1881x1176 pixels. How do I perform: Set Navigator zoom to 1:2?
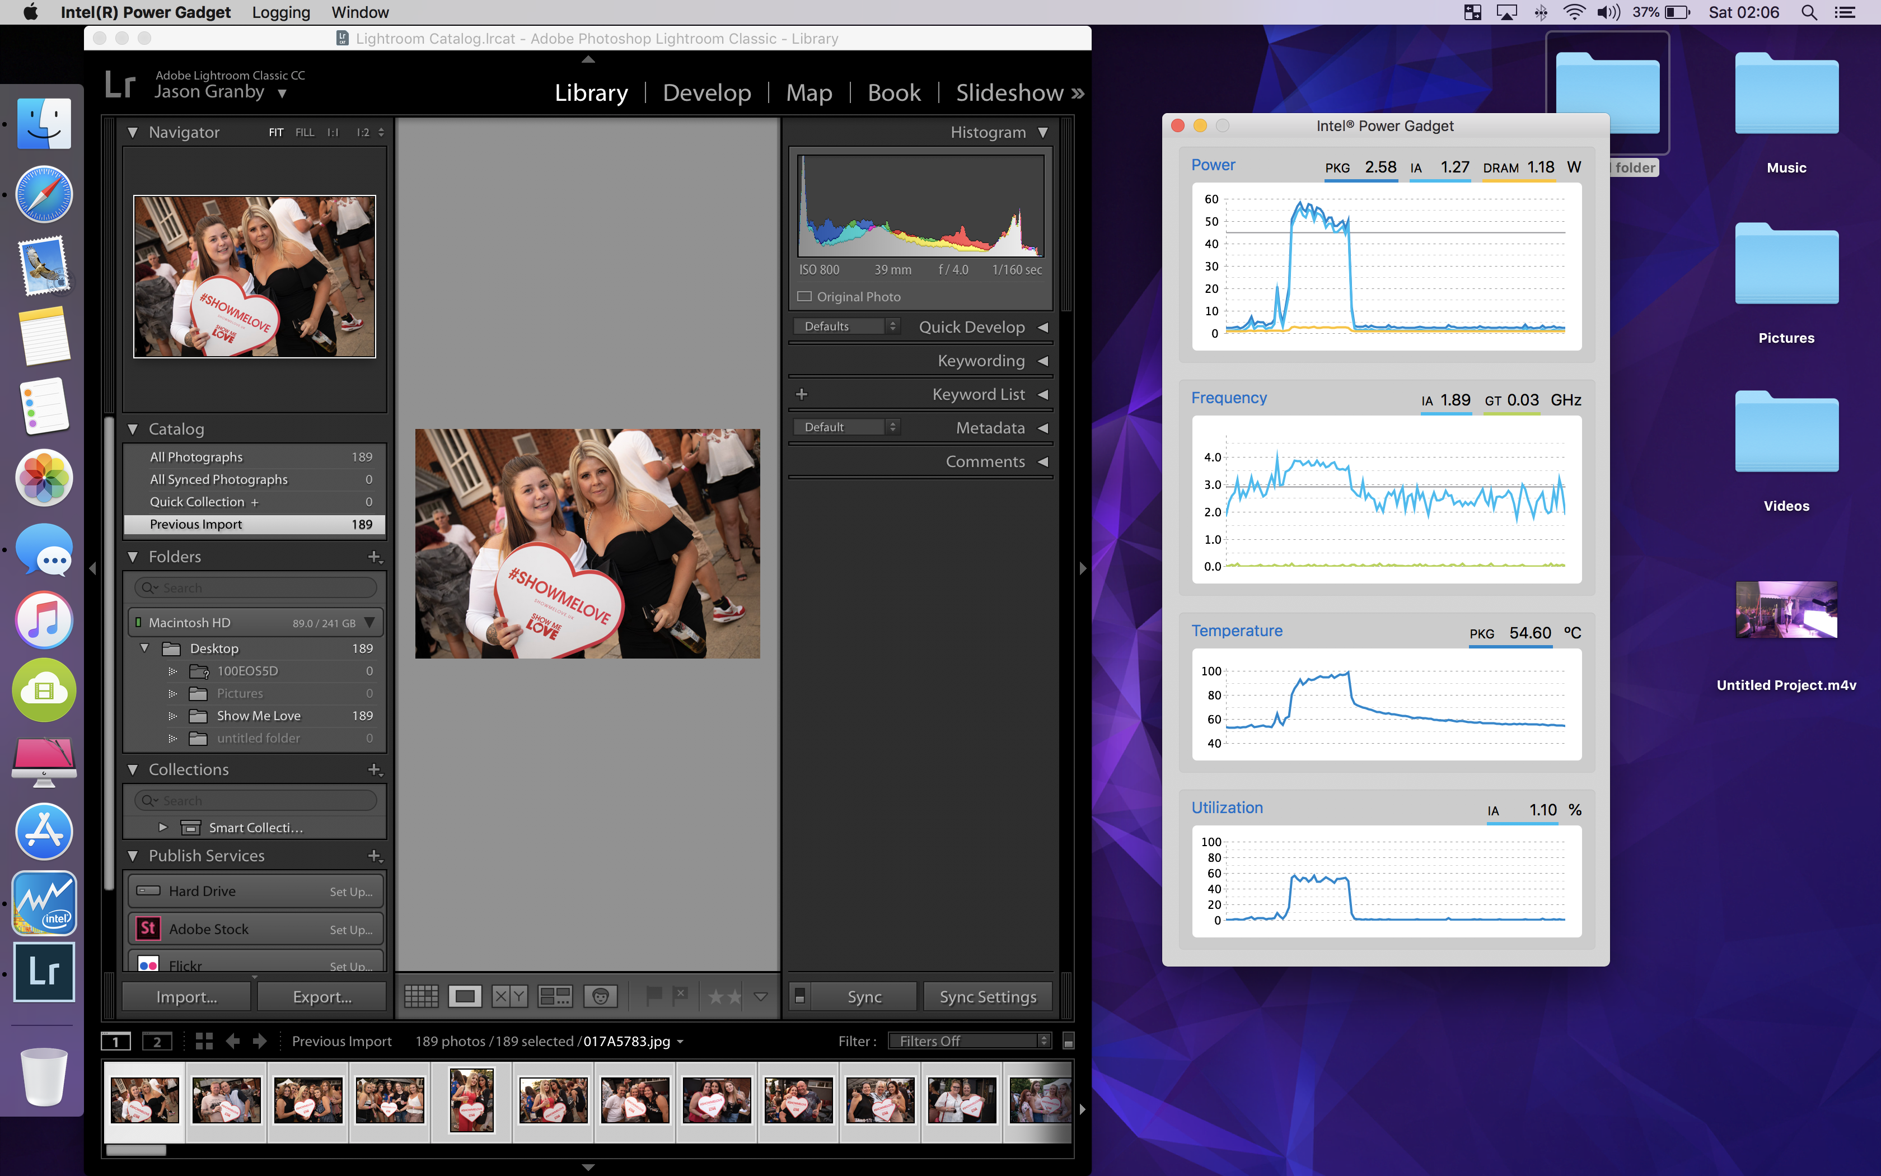pyautogui.click(x=363, y=132)
